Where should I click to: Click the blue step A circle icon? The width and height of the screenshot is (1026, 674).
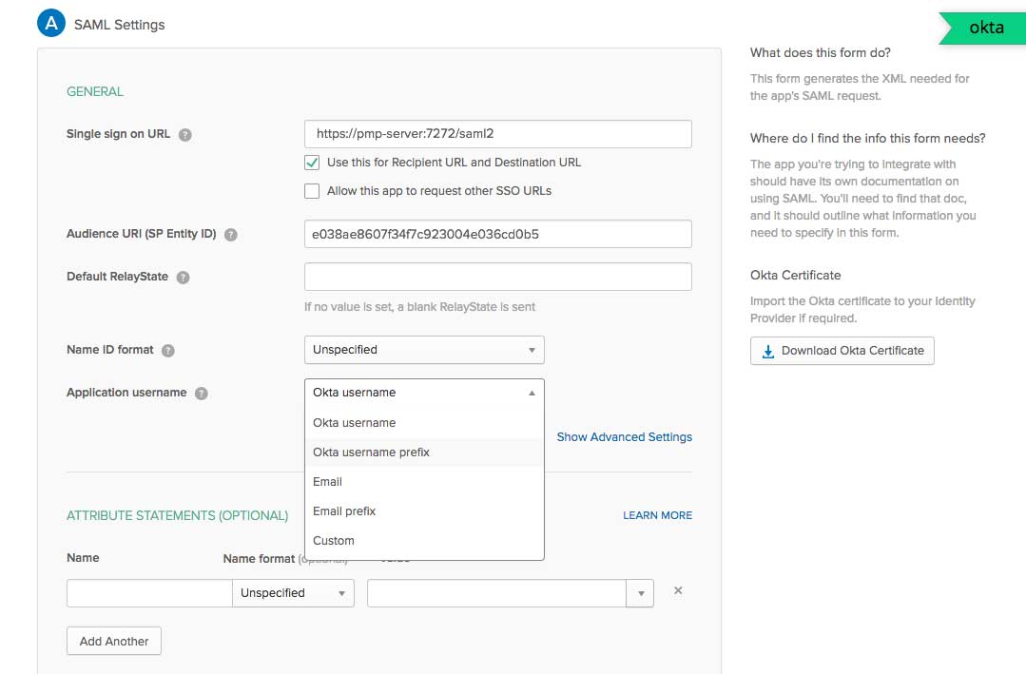[x=51, y=24]
